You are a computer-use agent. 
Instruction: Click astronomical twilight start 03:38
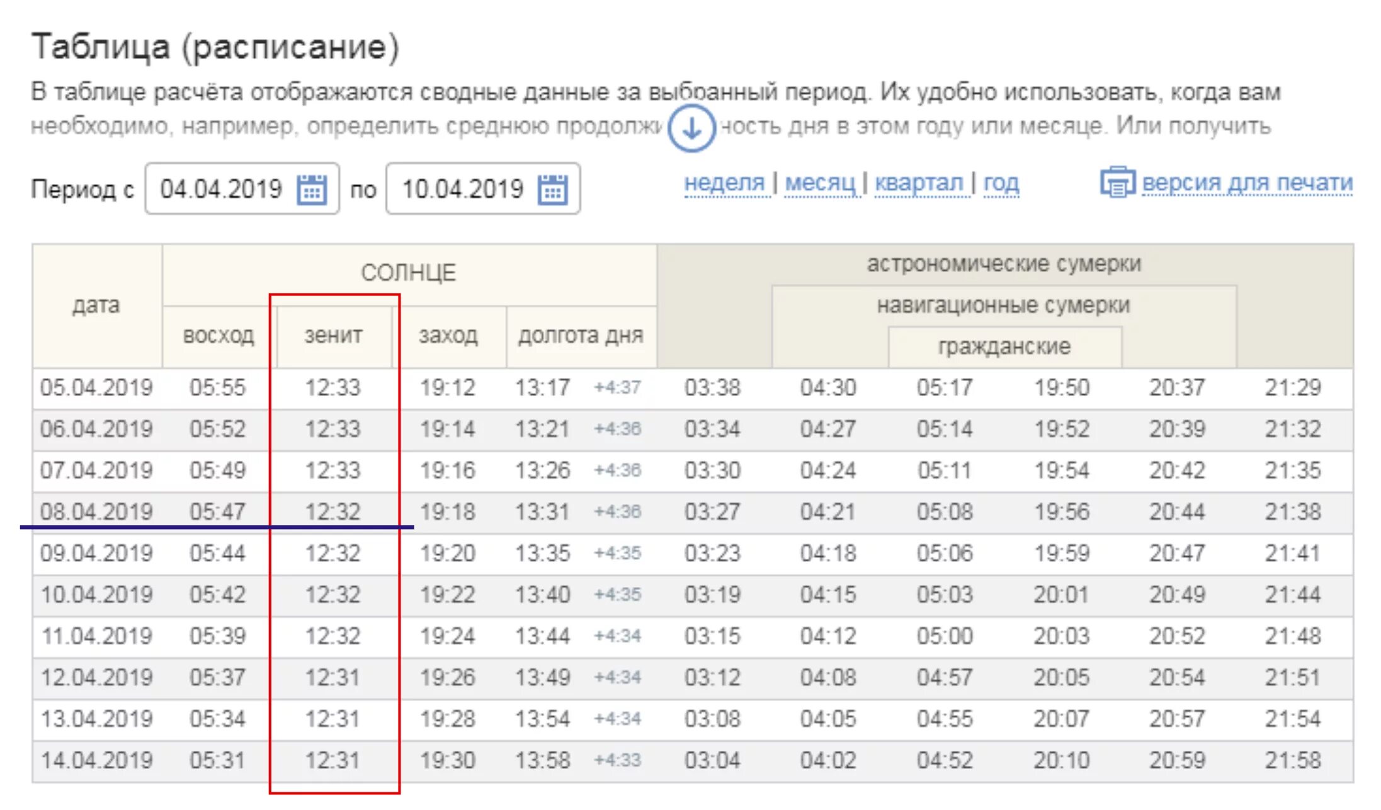click(712, 387)
